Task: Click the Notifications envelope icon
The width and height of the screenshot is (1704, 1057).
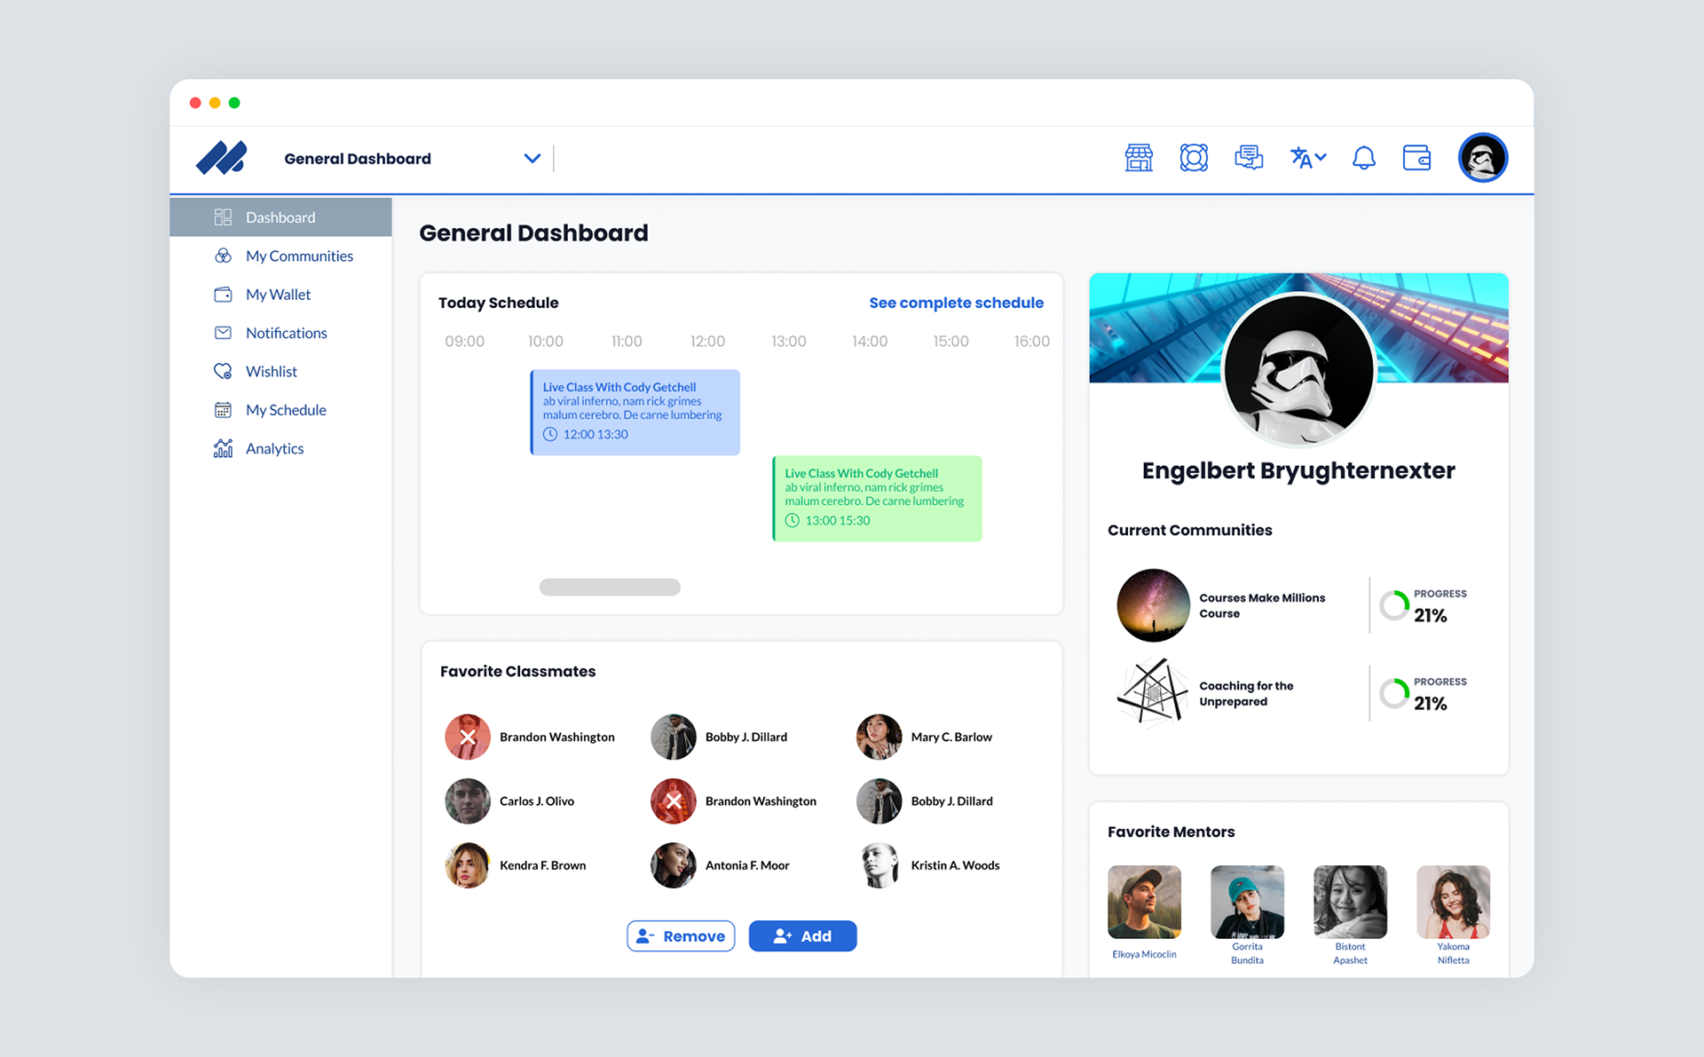Action: tap(223, 333)
